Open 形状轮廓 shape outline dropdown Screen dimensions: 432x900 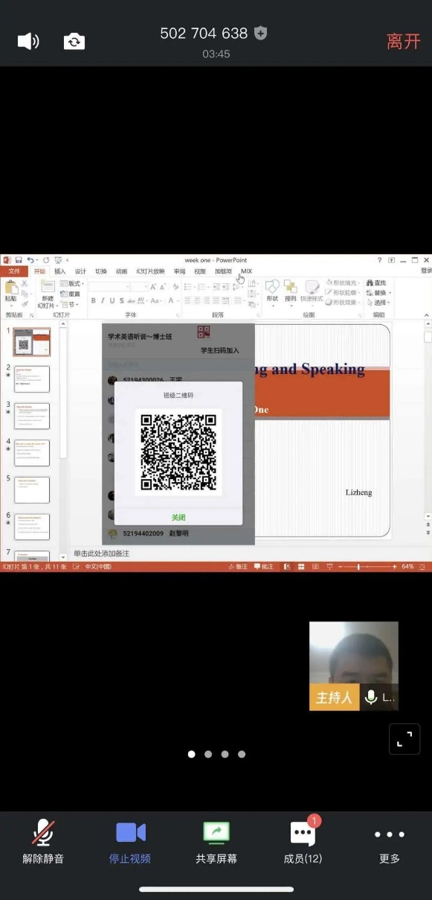coord(344,293)
